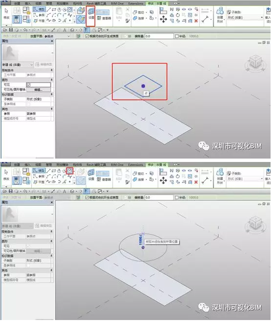Open 子类别 ribbon dropdown in upper window

pyautogui.click(x=245, y=18)
